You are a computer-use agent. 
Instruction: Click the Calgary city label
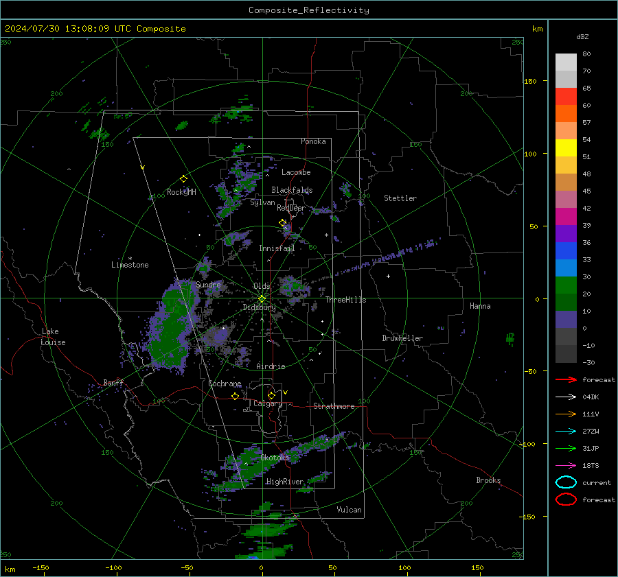coord(268,403)
